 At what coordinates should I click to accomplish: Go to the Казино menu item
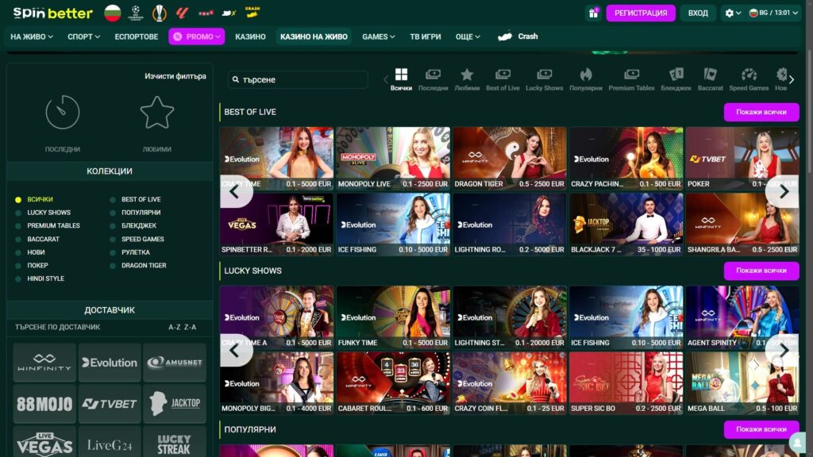click(250, 36)
